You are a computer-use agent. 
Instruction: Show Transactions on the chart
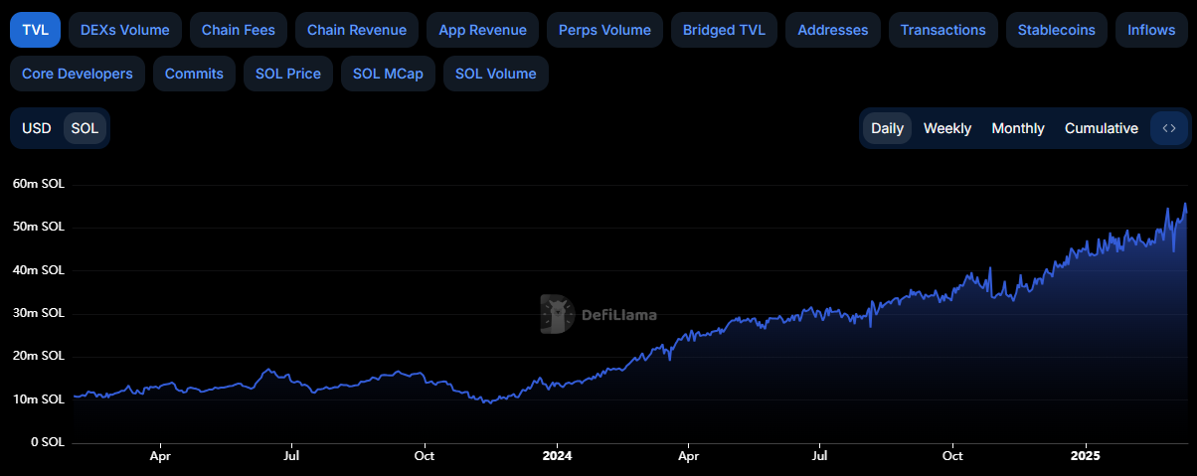point(942,30)
